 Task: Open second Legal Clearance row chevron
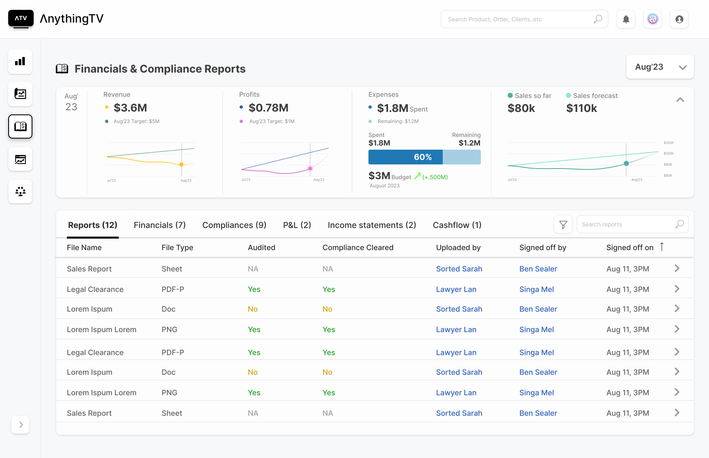(677, 352)
